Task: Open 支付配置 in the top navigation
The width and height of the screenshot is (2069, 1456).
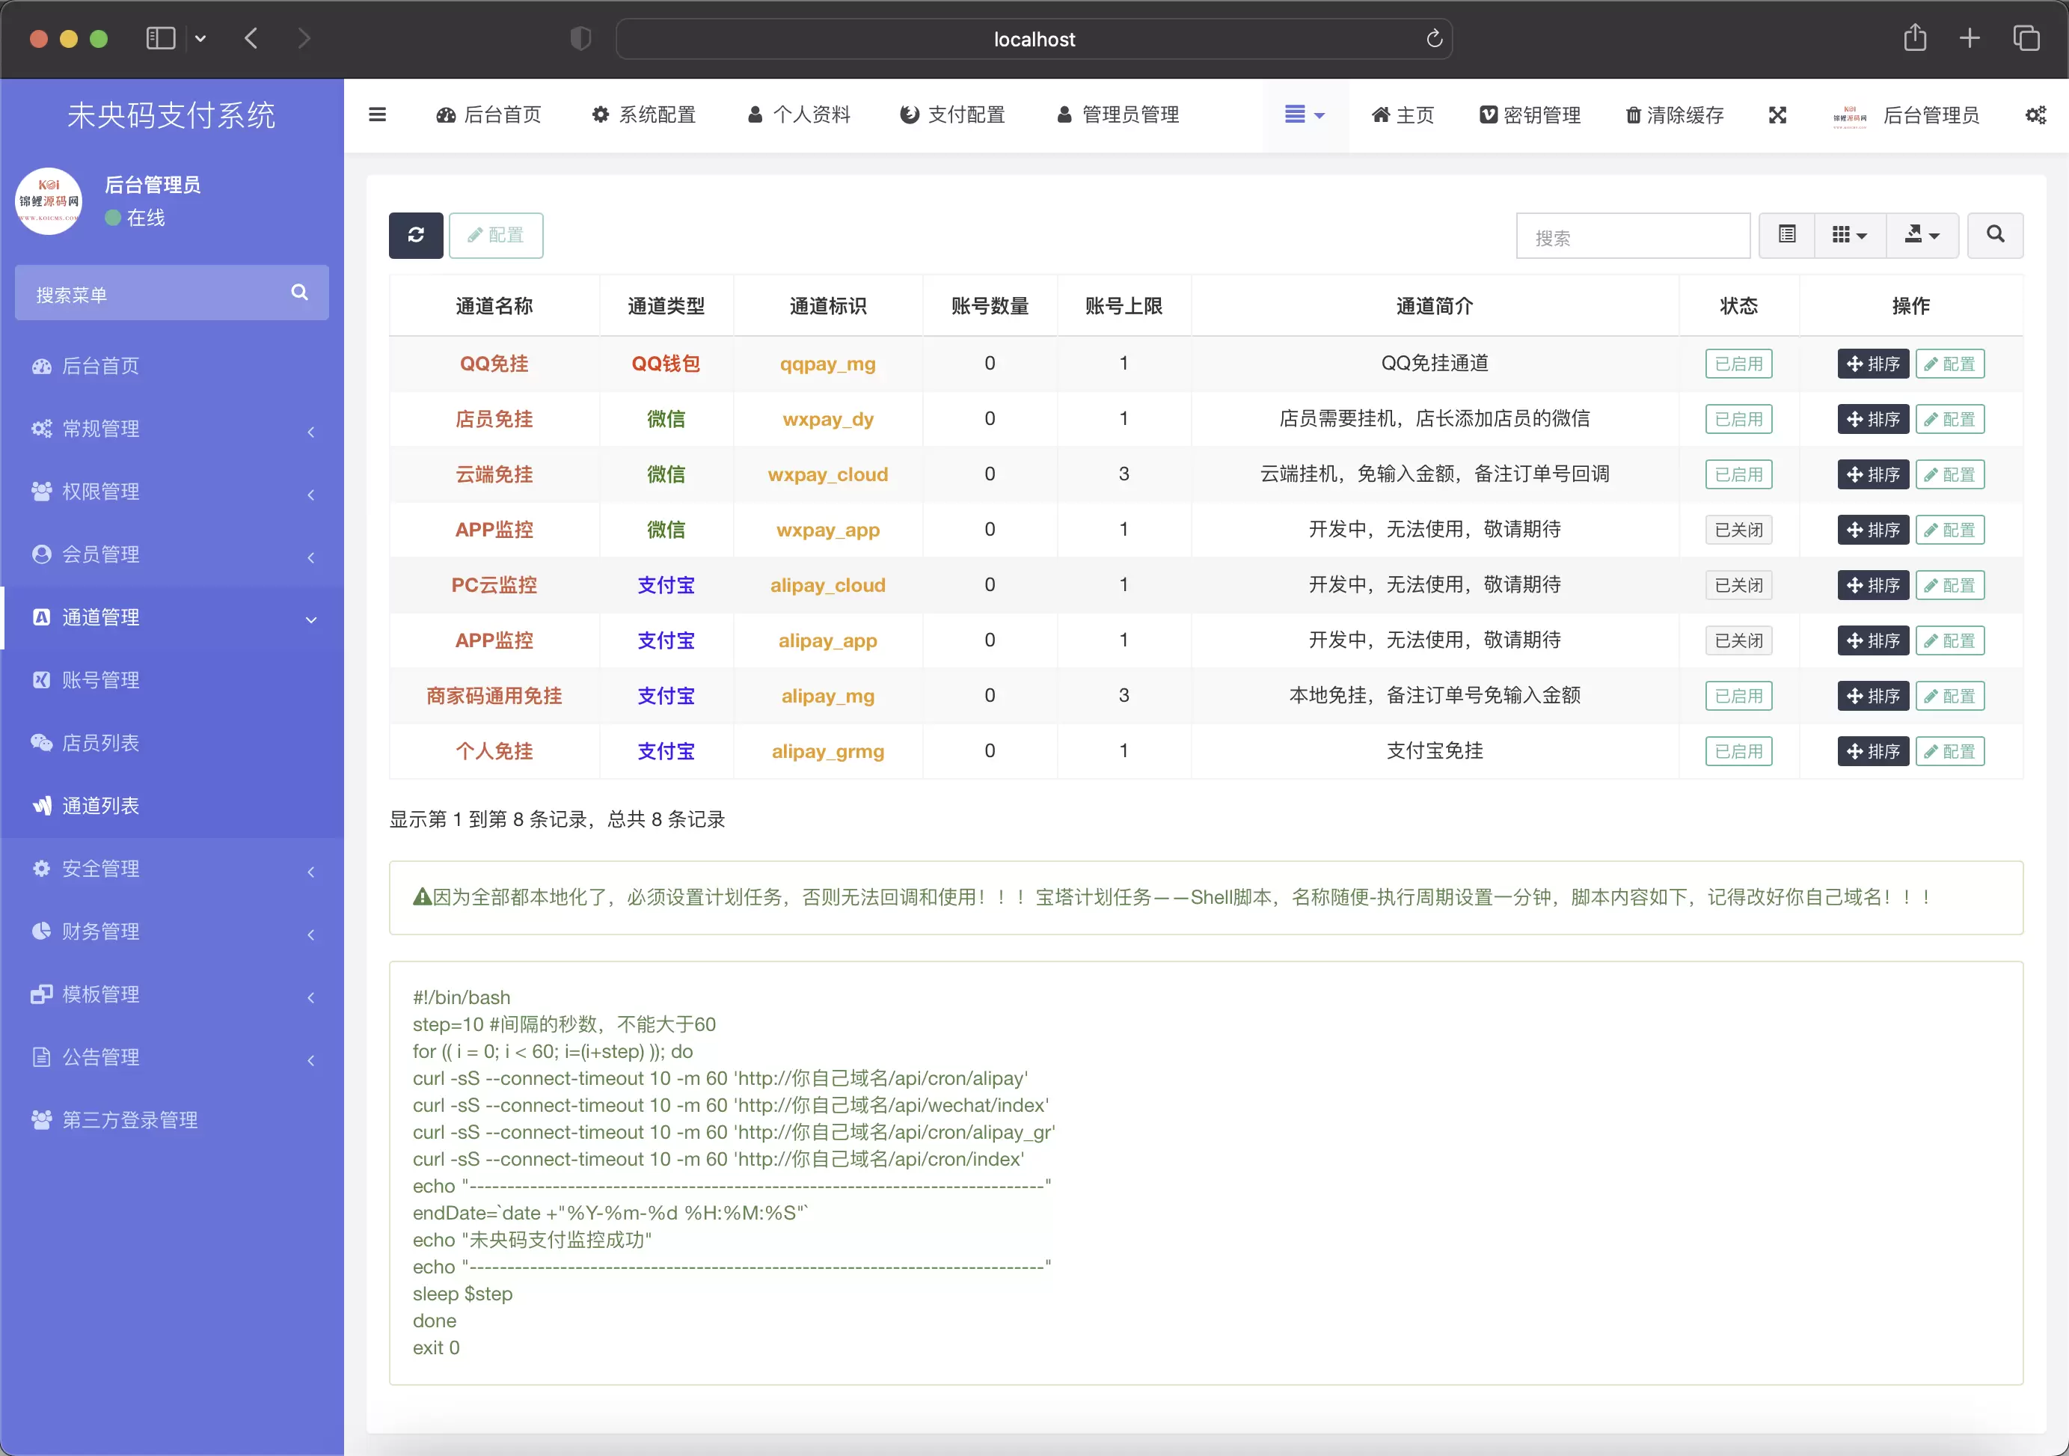Action: [952, 114]
